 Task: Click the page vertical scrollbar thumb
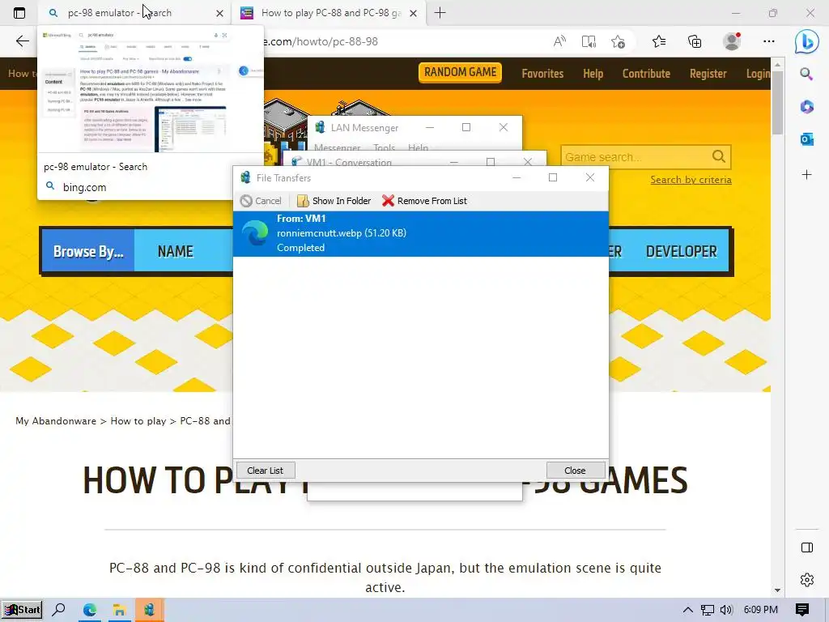pos(776,103)
